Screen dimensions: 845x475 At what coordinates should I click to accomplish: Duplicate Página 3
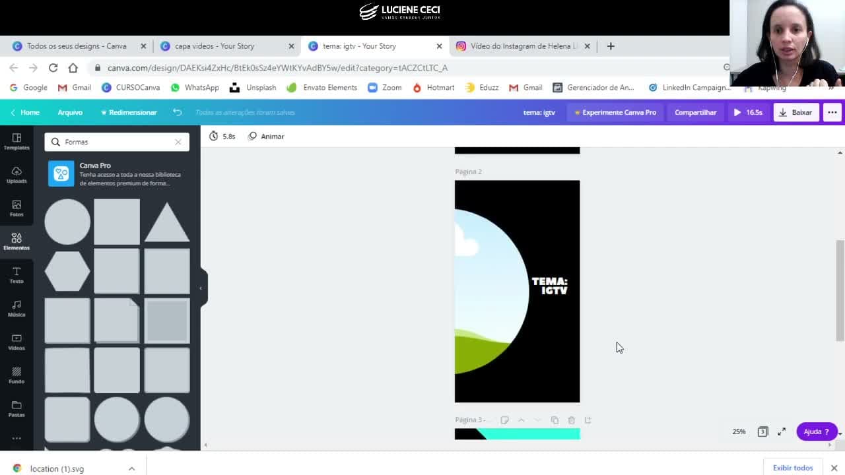pos(555,420)
